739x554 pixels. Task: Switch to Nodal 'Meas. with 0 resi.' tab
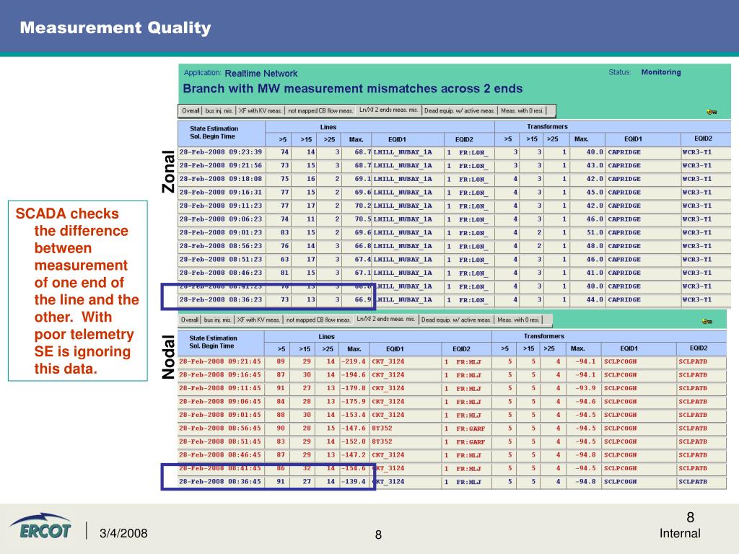pyautogui.click(x=518, y=320)
